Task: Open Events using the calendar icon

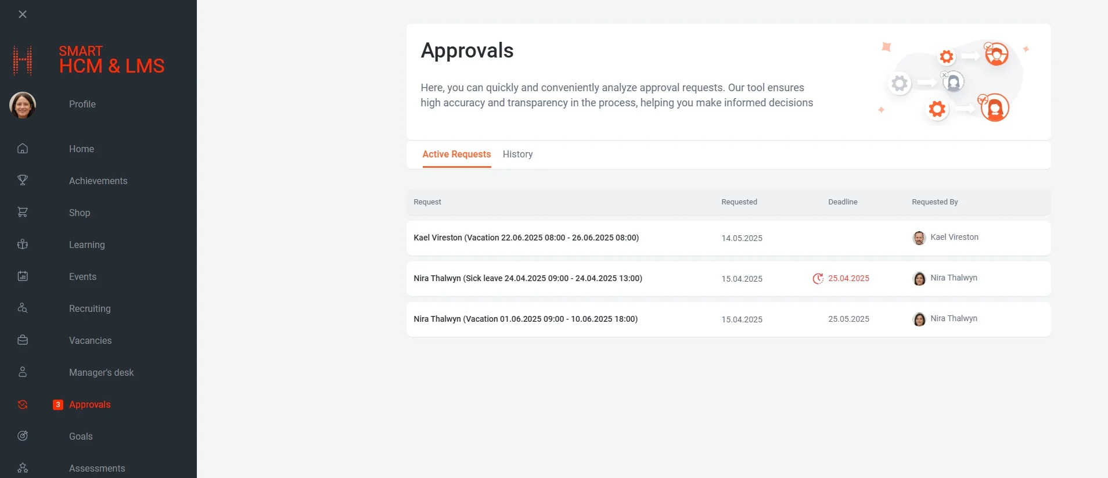Action: tap(23, 276)
